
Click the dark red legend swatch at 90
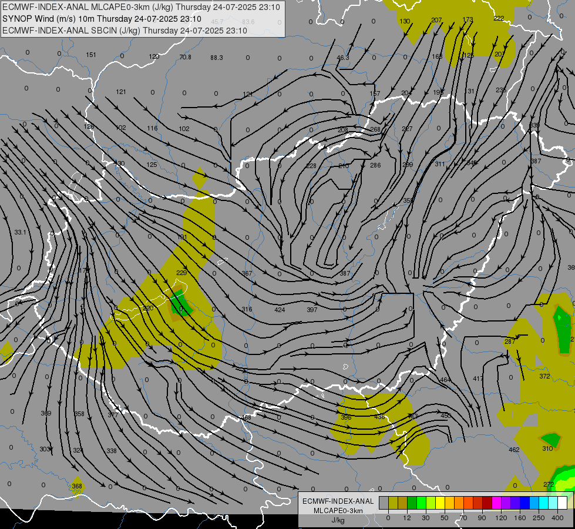(x=487, y=503)
